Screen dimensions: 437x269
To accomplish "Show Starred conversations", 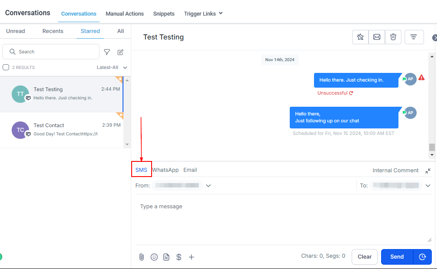I will (90, 31).
